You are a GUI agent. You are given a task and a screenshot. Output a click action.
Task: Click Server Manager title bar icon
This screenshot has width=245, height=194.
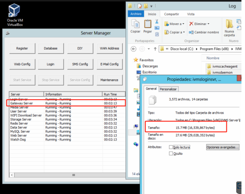pos(8,33)
